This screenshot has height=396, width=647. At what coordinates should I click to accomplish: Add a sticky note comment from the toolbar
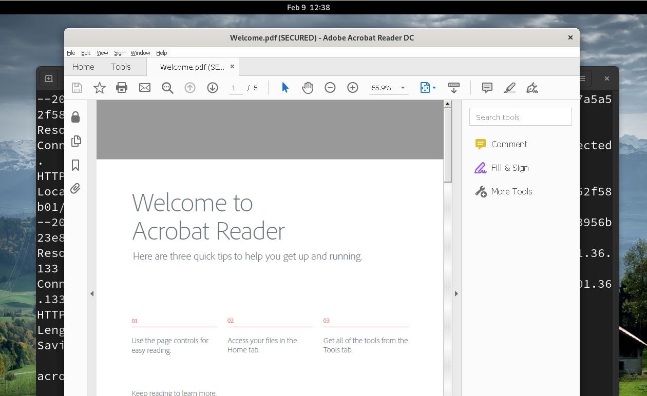(x=486, y=88)
